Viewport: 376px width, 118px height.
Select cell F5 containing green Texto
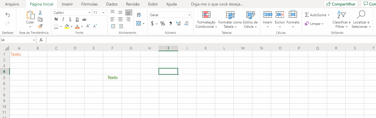[112, 78]
